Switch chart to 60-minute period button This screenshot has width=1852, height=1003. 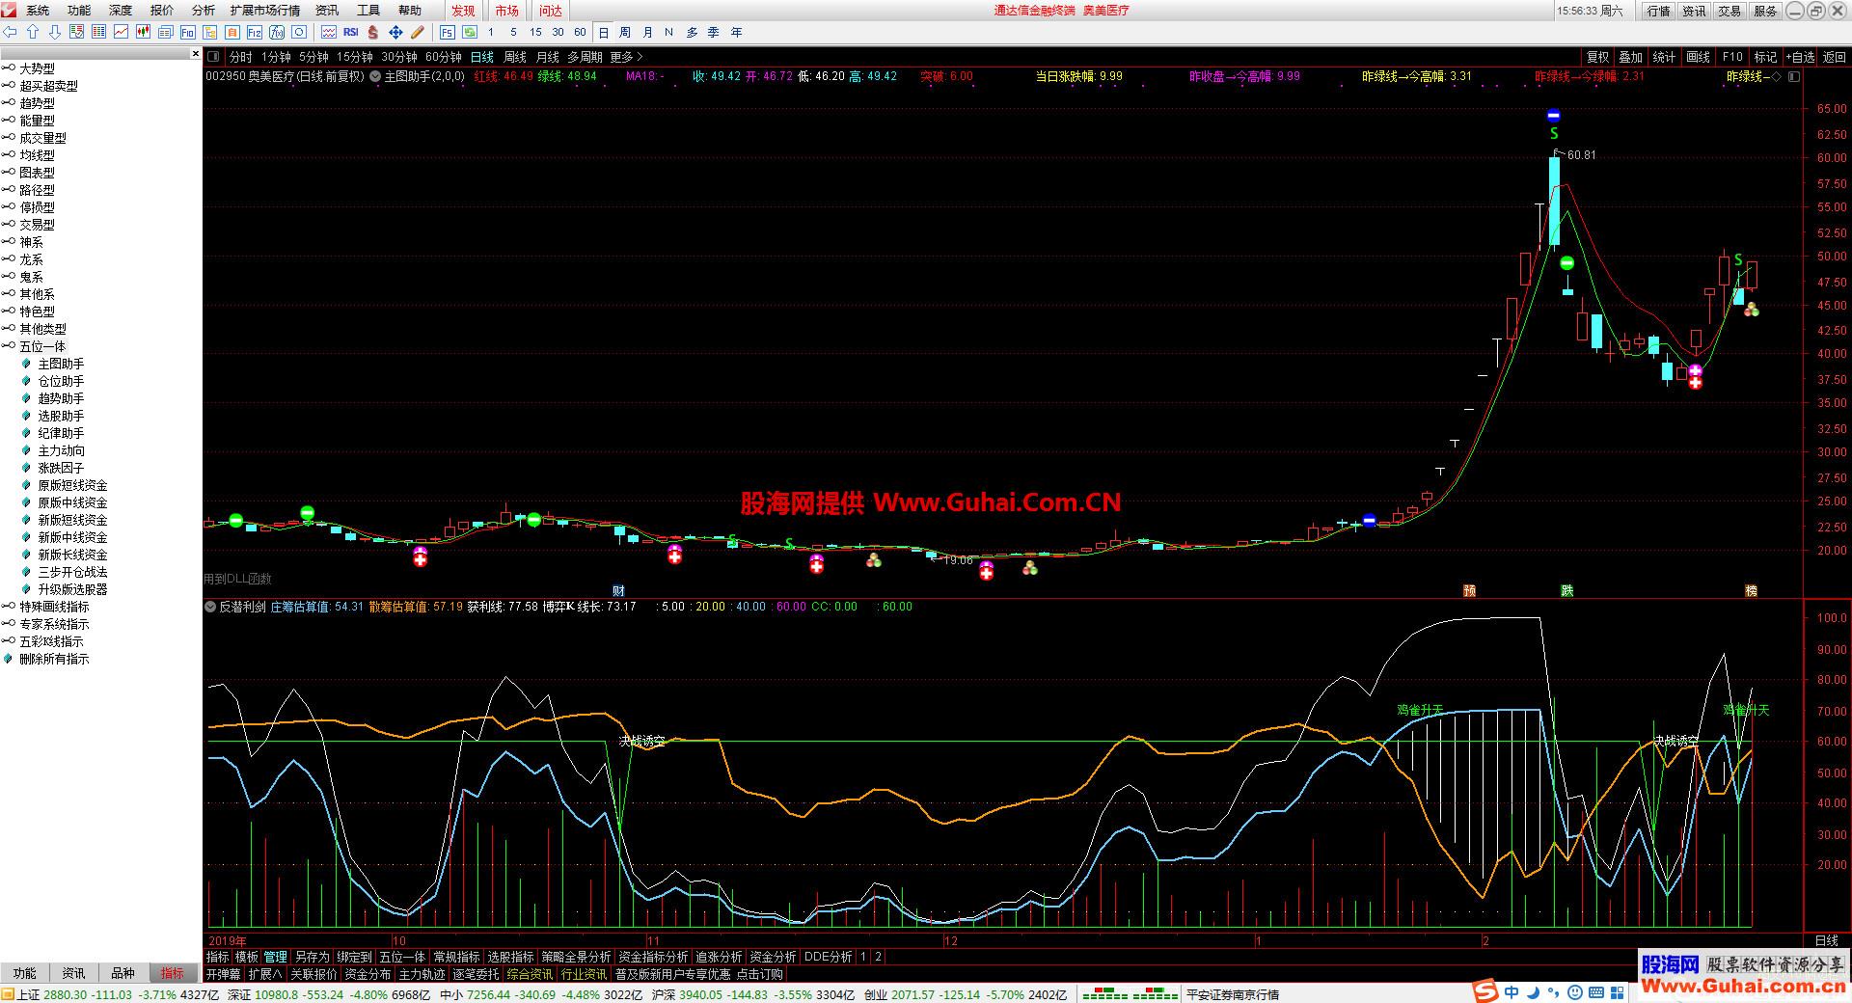(580, 32)
